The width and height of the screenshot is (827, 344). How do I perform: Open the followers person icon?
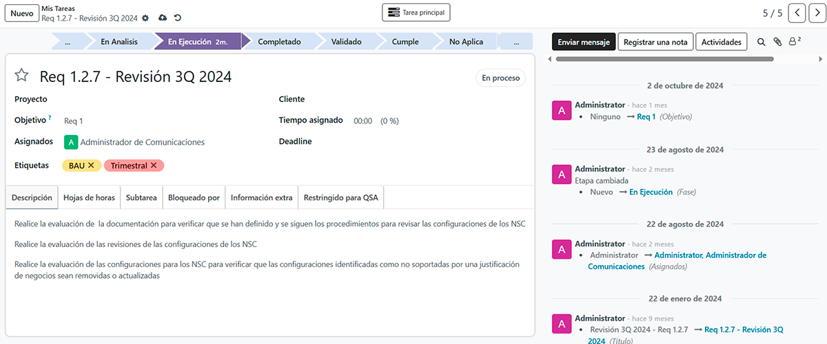(794, 42)
